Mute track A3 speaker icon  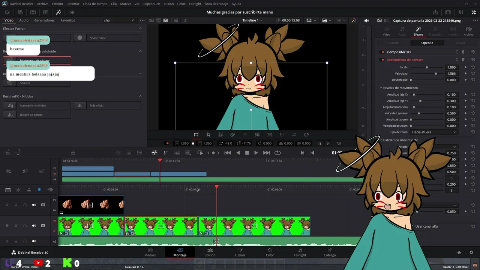(34, 241)
